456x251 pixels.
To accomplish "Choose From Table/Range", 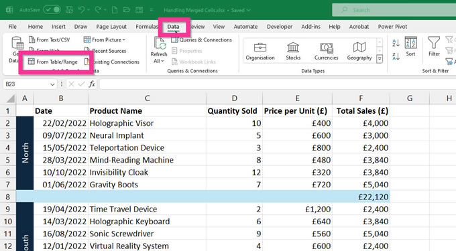I will [52, 62].
